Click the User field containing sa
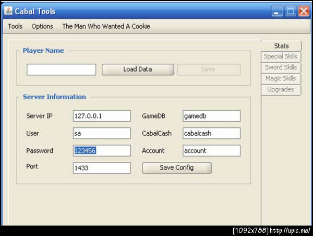The height and width of the screenshot is (236, 313). click(102, 133)
